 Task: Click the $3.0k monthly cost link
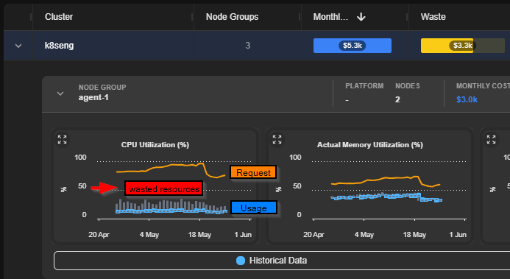coord(467,99)
